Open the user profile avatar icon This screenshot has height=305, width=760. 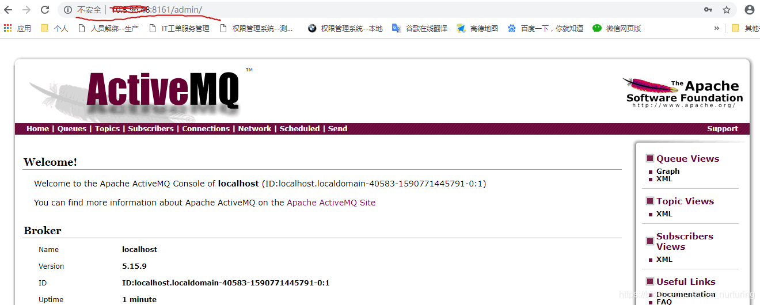[x=750, y=10]
